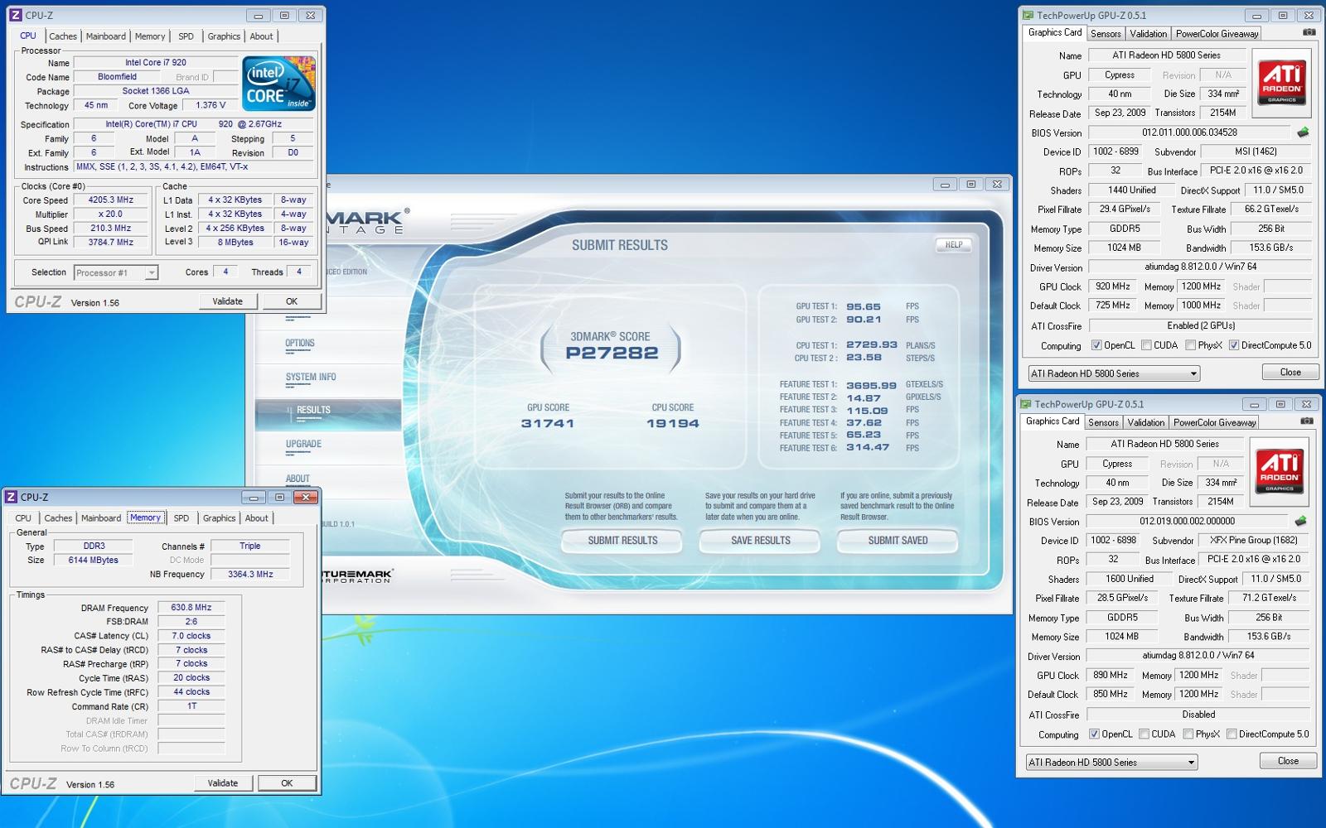
Task: Open SPD tab in top CPU-Z window
Action: click(186, 36)
